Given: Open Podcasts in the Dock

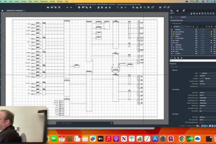Looking at the screenshot, I should (x=116, y=139).
